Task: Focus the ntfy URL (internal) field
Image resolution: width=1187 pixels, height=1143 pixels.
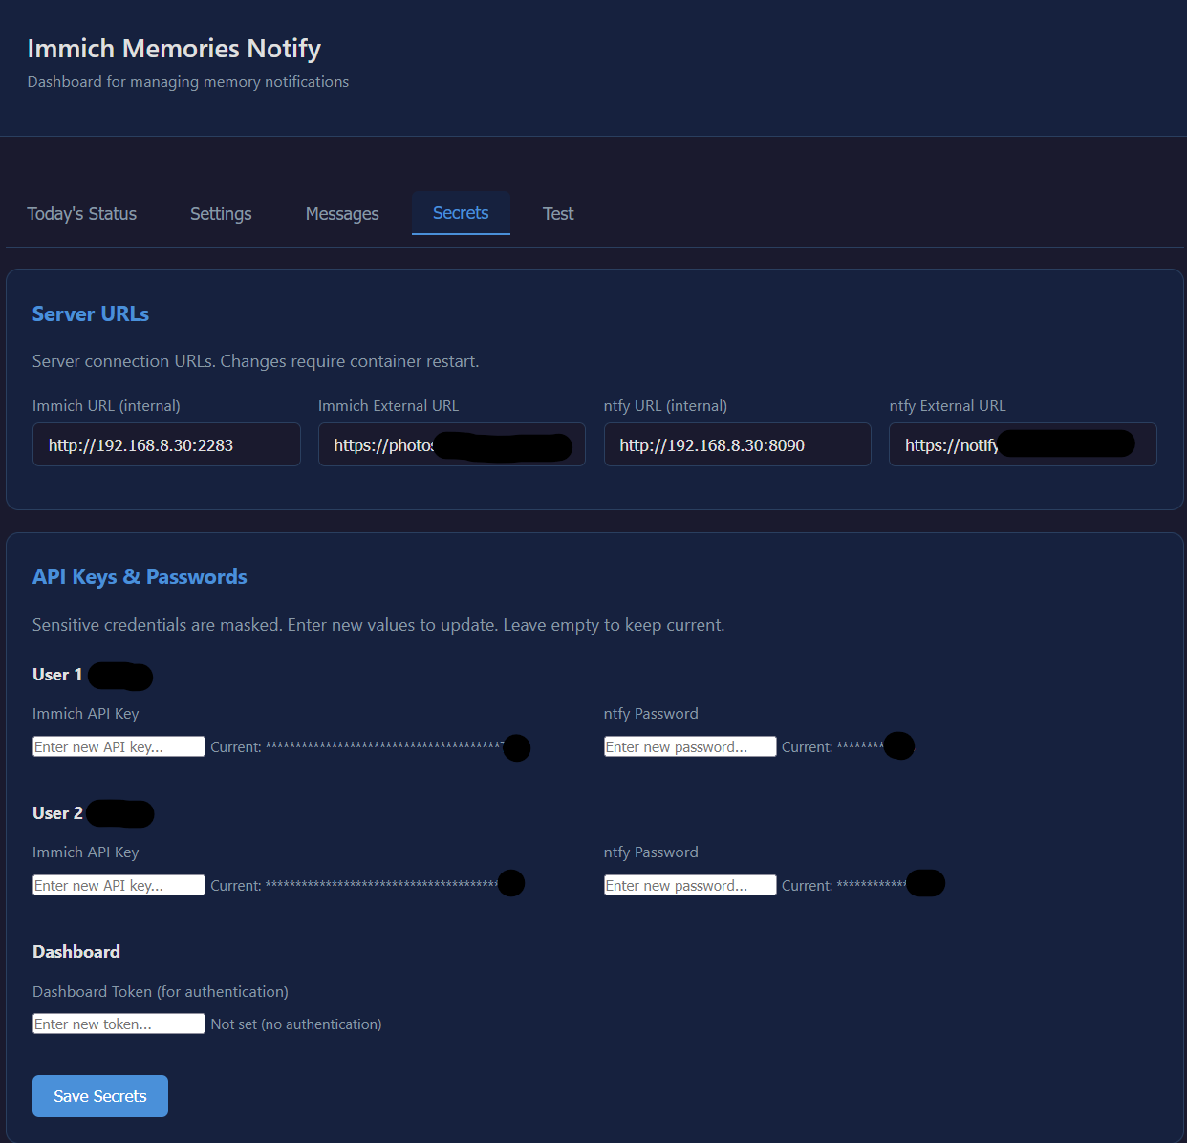Action: [738, 444]
